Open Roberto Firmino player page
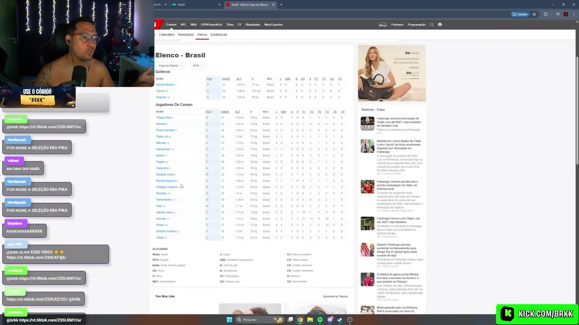579x325 pixels. [x=166, y=231]
